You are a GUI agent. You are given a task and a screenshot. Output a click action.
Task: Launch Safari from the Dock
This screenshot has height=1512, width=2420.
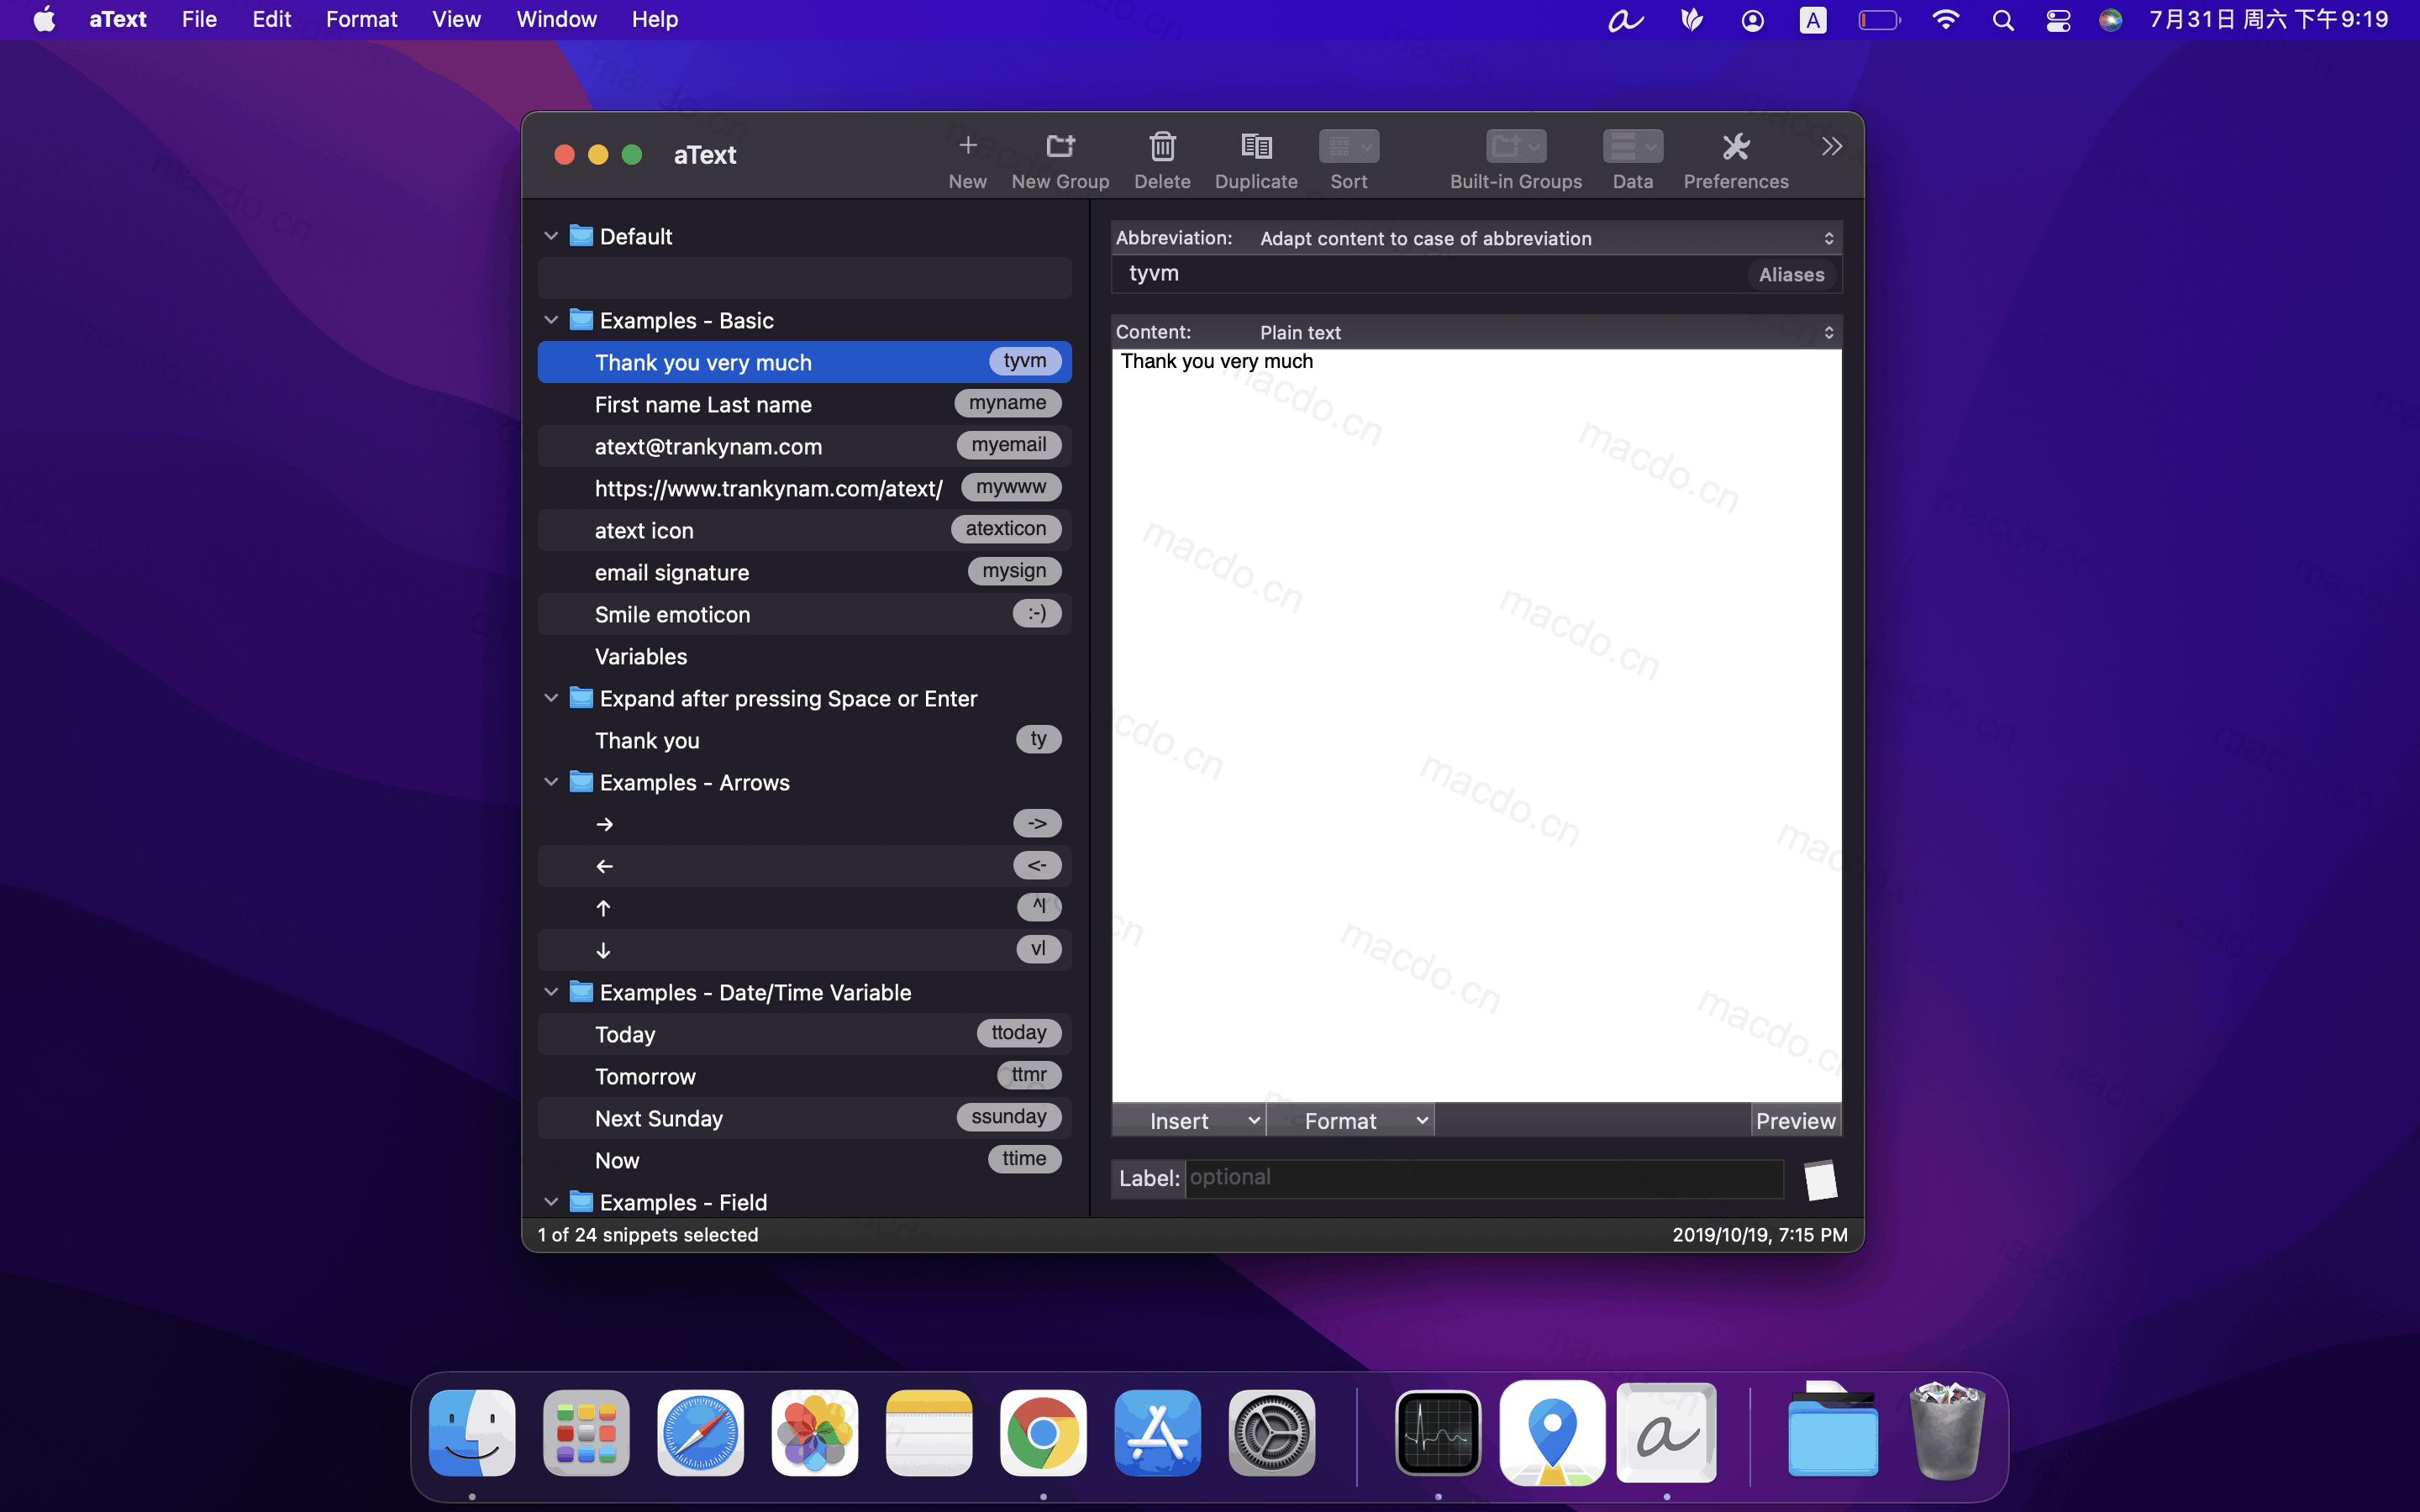pos(700,1433)
